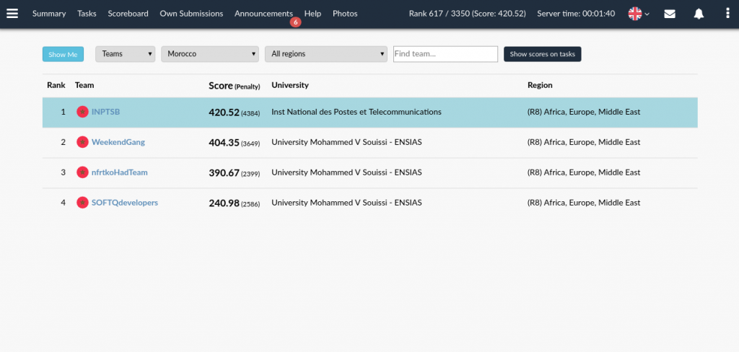Viewport: 739px width, 352px height.
Task: Click Morocco flag next to SOFTQdevelopers
Action: click(82, 203)
